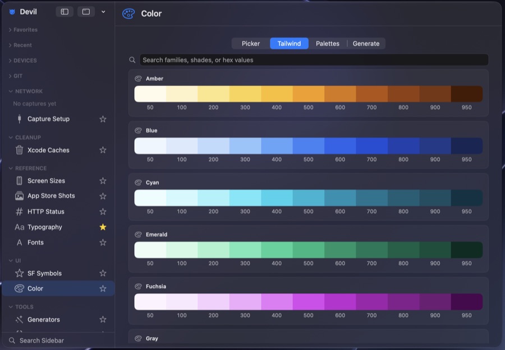
Task: Open the Generate tab
Action: (366, 44)
